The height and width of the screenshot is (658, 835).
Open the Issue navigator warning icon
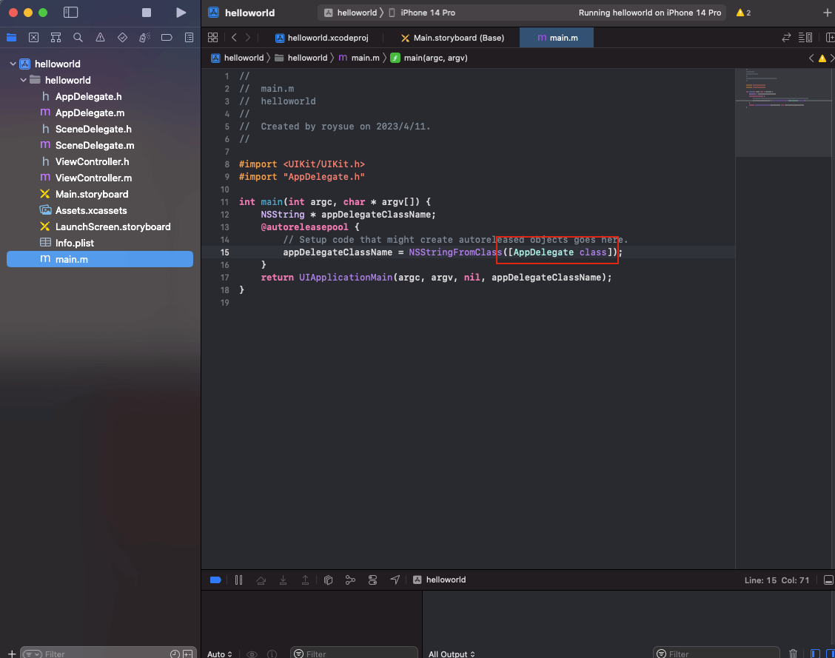click(x=100, y=37)
